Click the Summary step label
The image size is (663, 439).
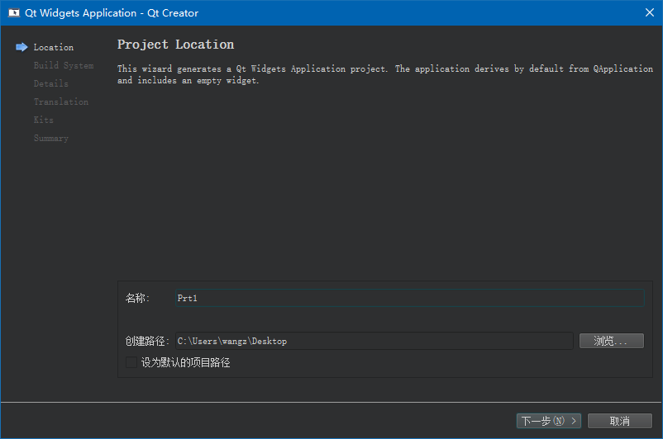50,138
